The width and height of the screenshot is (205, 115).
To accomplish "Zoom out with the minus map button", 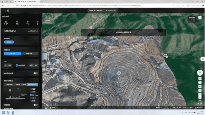I will tap(200, 98).
